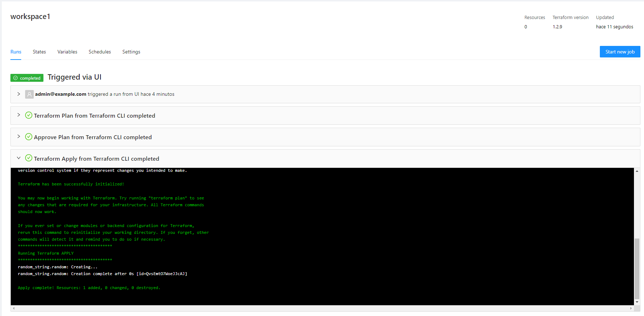Viewport: 644px width, 316px height.
Task: Go to the Schedules tab
Action: click(x=99, y=52)
